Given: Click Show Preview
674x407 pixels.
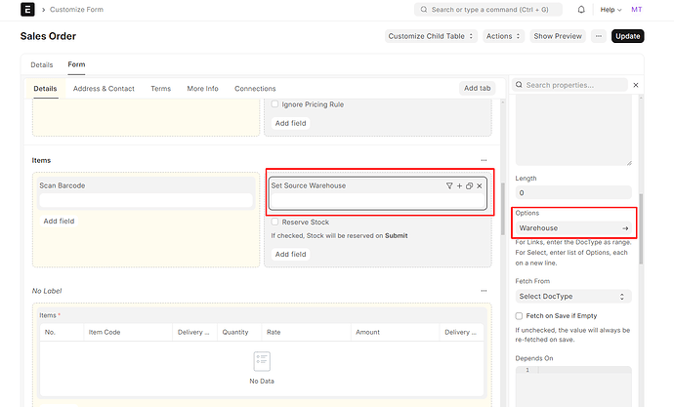Looking at the screenshot, I should (558, 36).
